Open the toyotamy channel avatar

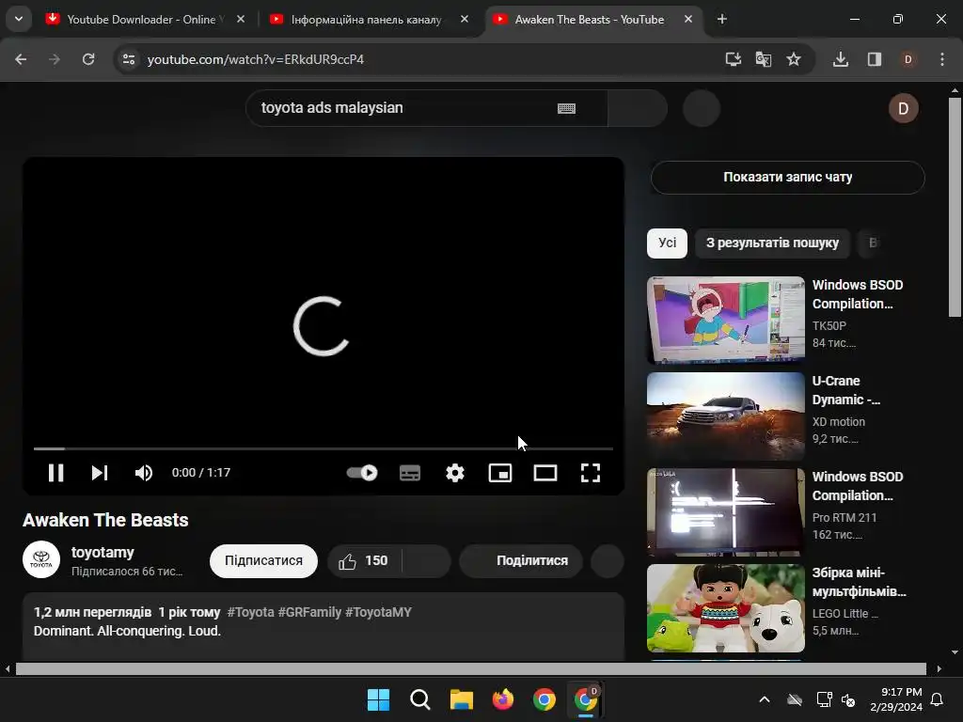point(41,559)
